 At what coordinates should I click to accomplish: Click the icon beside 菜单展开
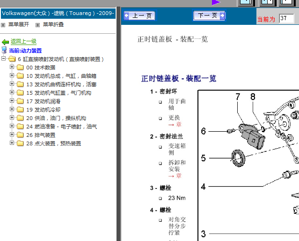(3, 25)
